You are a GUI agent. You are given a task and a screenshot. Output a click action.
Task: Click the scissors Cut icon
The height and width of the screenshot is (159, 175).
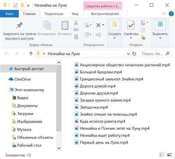(76, 23)
